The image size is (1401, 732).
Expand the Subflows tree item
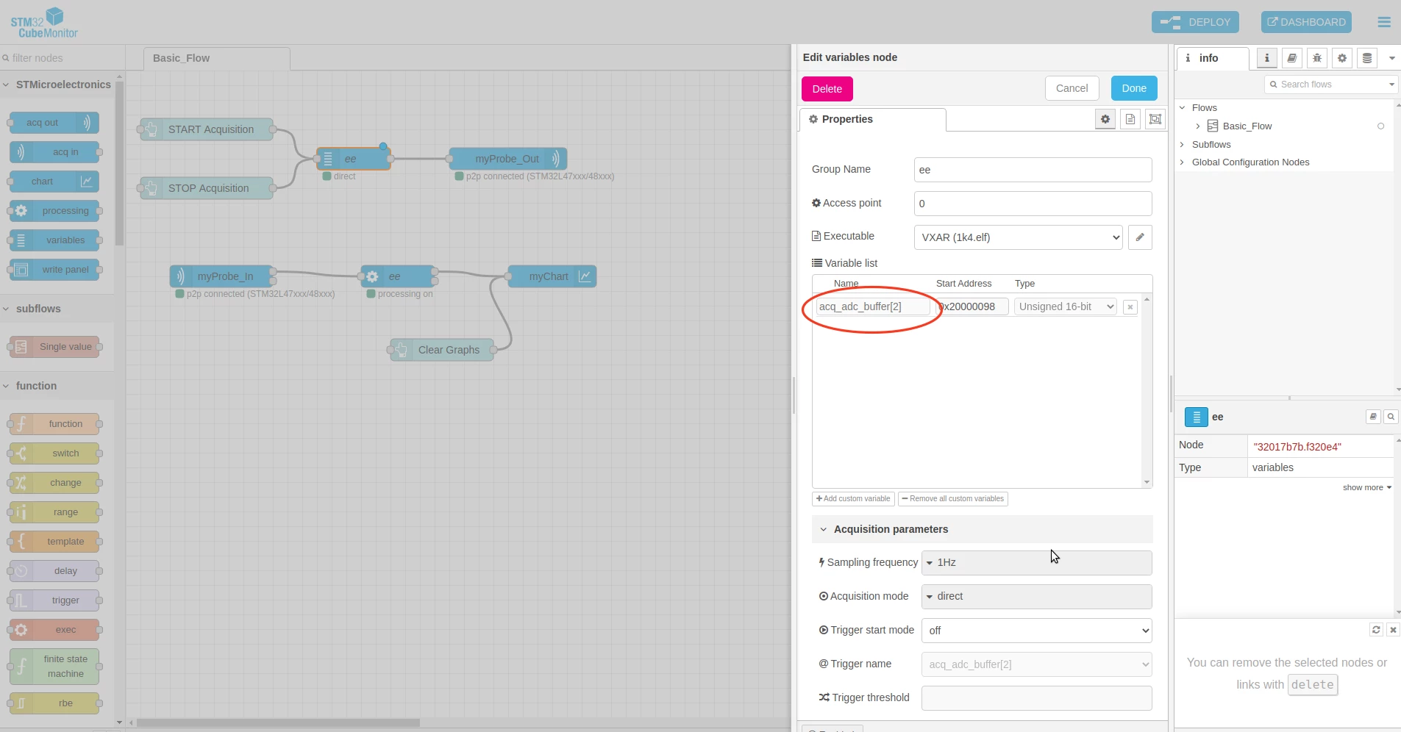tap(1182, 145)
